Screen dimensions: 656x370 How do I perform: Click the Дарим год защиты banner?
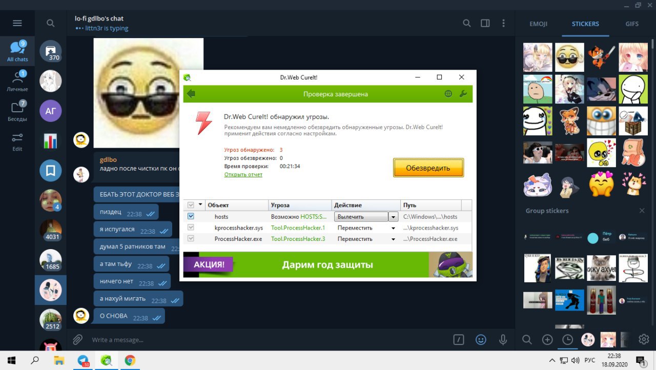327,265
